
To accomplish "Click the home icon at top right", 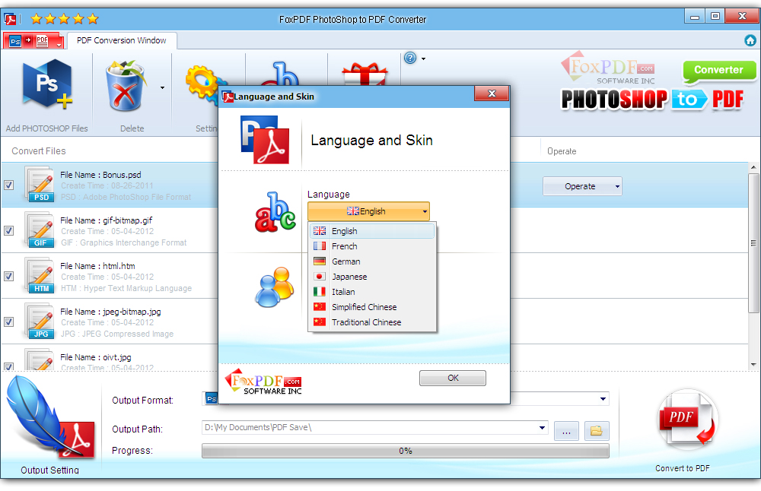I will pyautogui.click(x=750, y=40).
